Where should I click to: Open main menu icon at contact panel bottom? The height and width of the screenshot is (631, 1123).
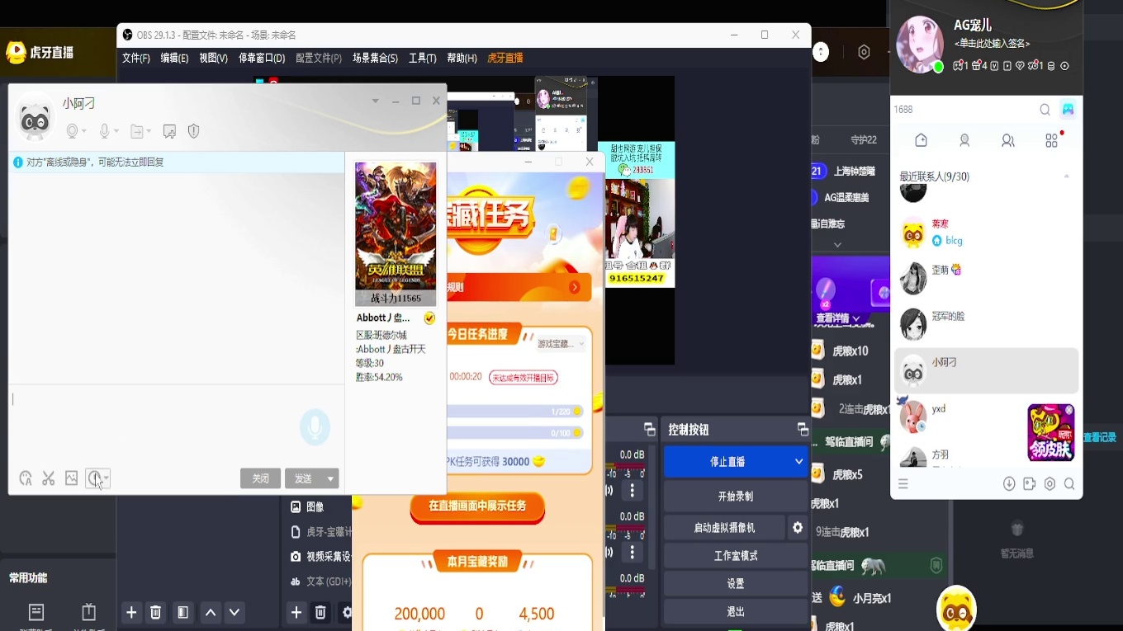pyautogui.click(x=903, y=484)
